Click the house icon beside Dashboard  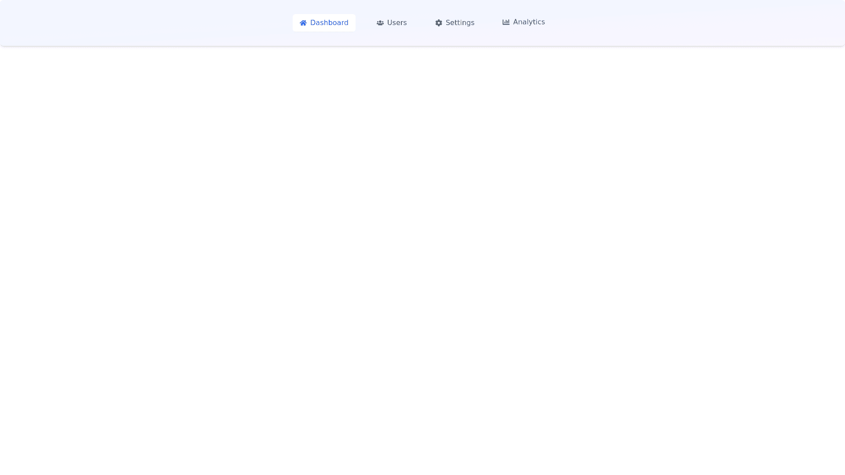pyautogui.click(x=303, y=23)
